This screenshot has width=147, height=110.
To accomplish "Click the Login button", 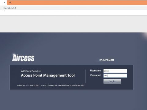I will click(112, 81).
